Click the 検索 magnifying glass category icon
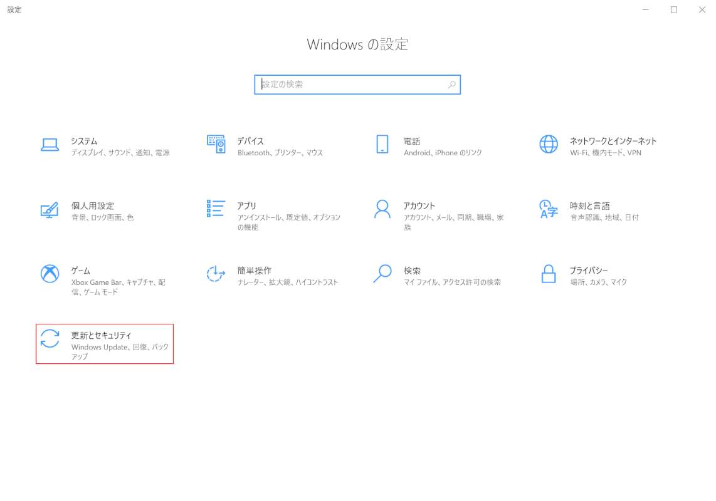The height and width of the screenshot is (501, 716). point(382,274)
